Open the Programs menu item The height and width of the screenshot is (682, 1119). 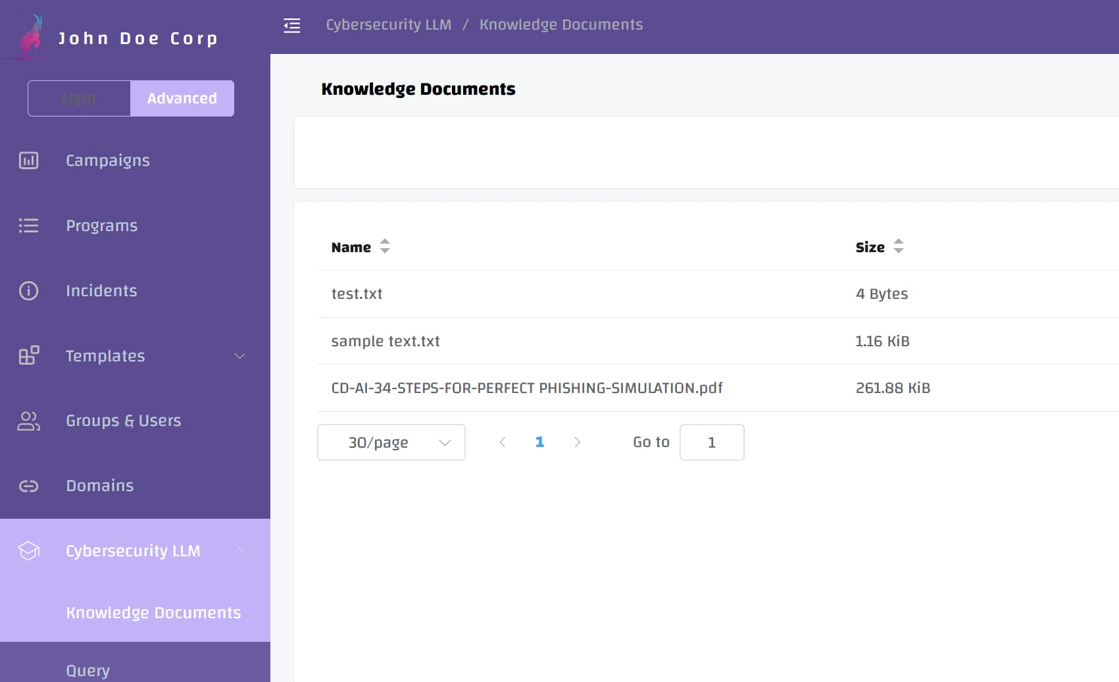pos(135,226)
